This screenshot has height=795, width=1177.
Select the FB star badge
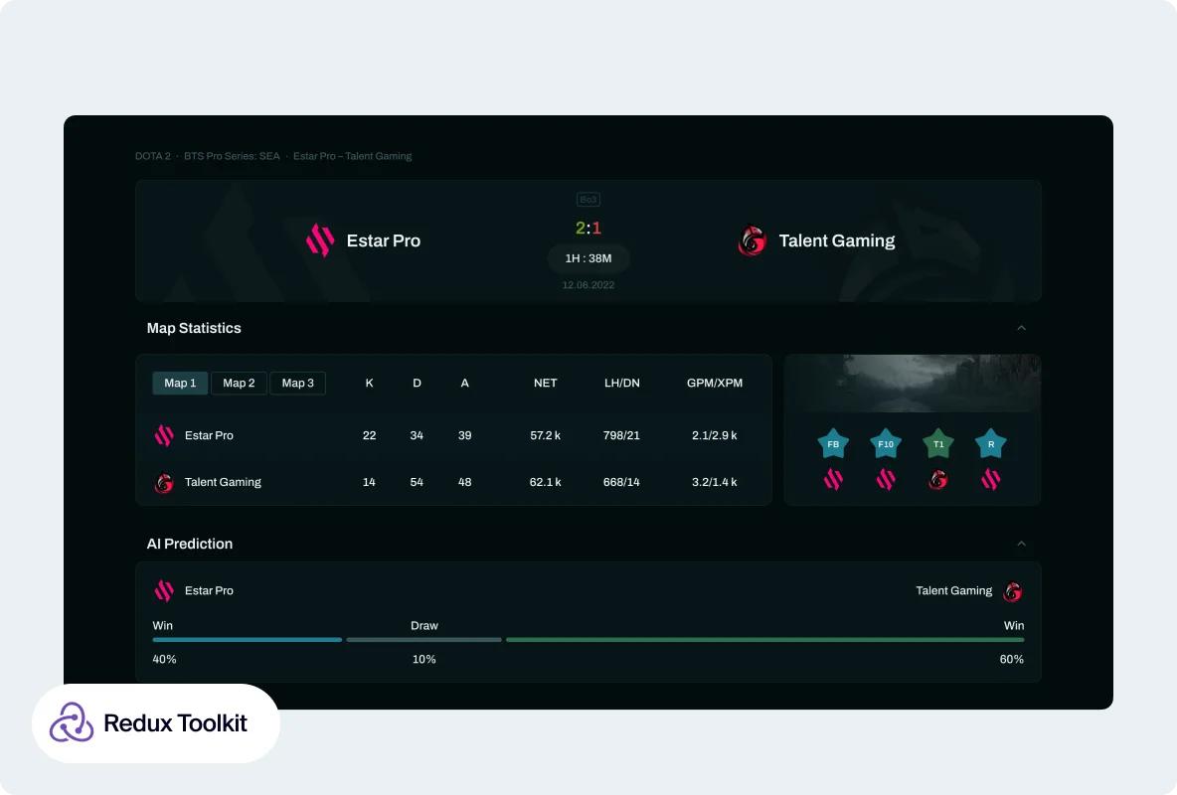pos(833,443)
